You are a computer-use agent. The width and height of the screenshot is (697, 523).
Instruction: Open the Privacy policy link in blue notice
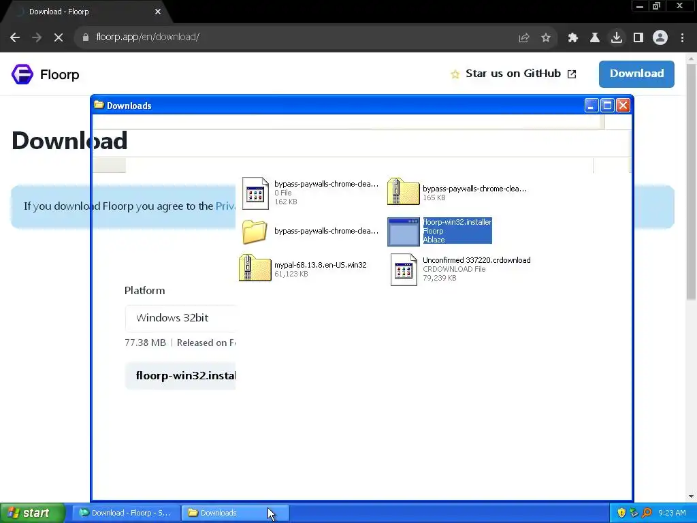click(225, 206)
